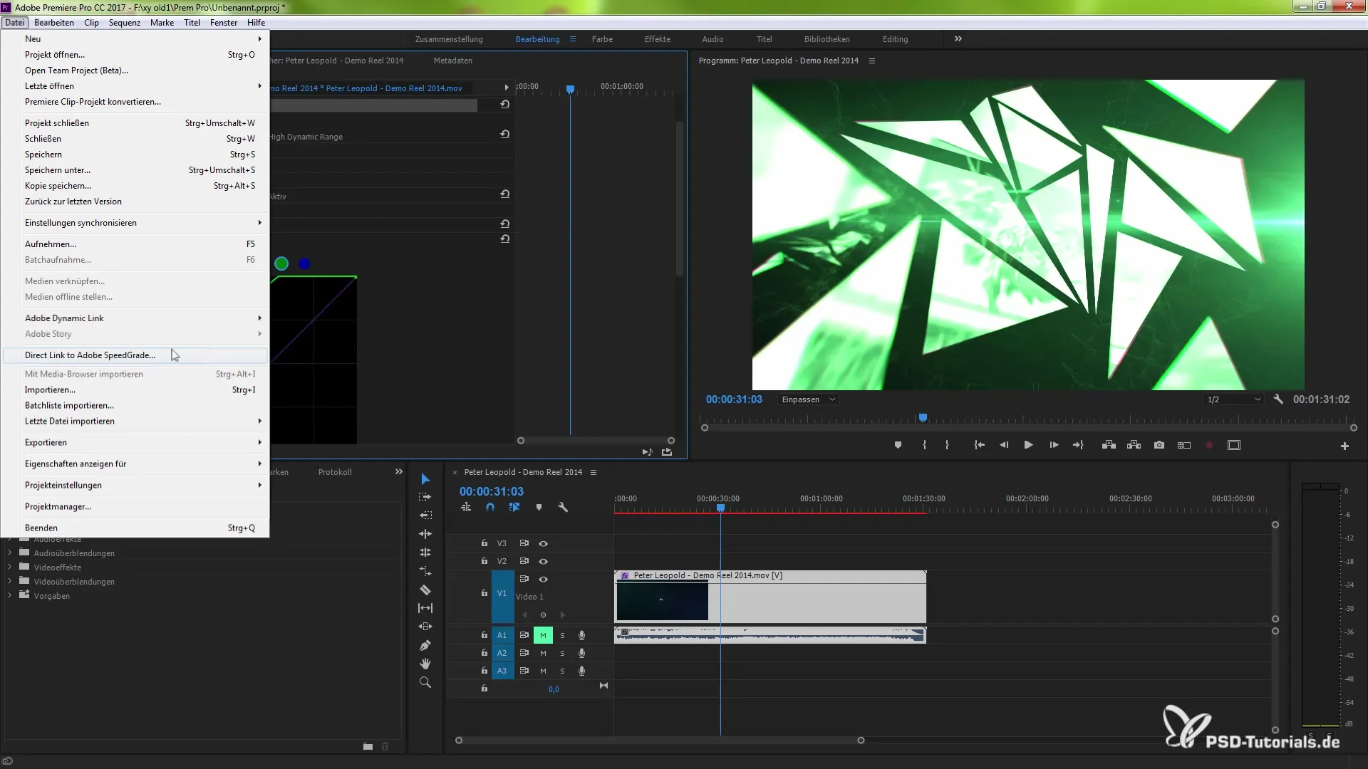Image resolution: width=1368 pixels, height=769 pixels.
Task: Select the Slide tool
Action: (x=425, y=627)
